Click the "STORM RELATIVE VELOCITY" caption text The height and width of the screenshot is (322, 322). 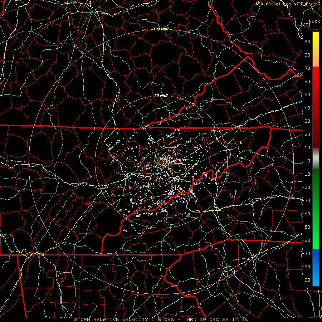[111, 319]
